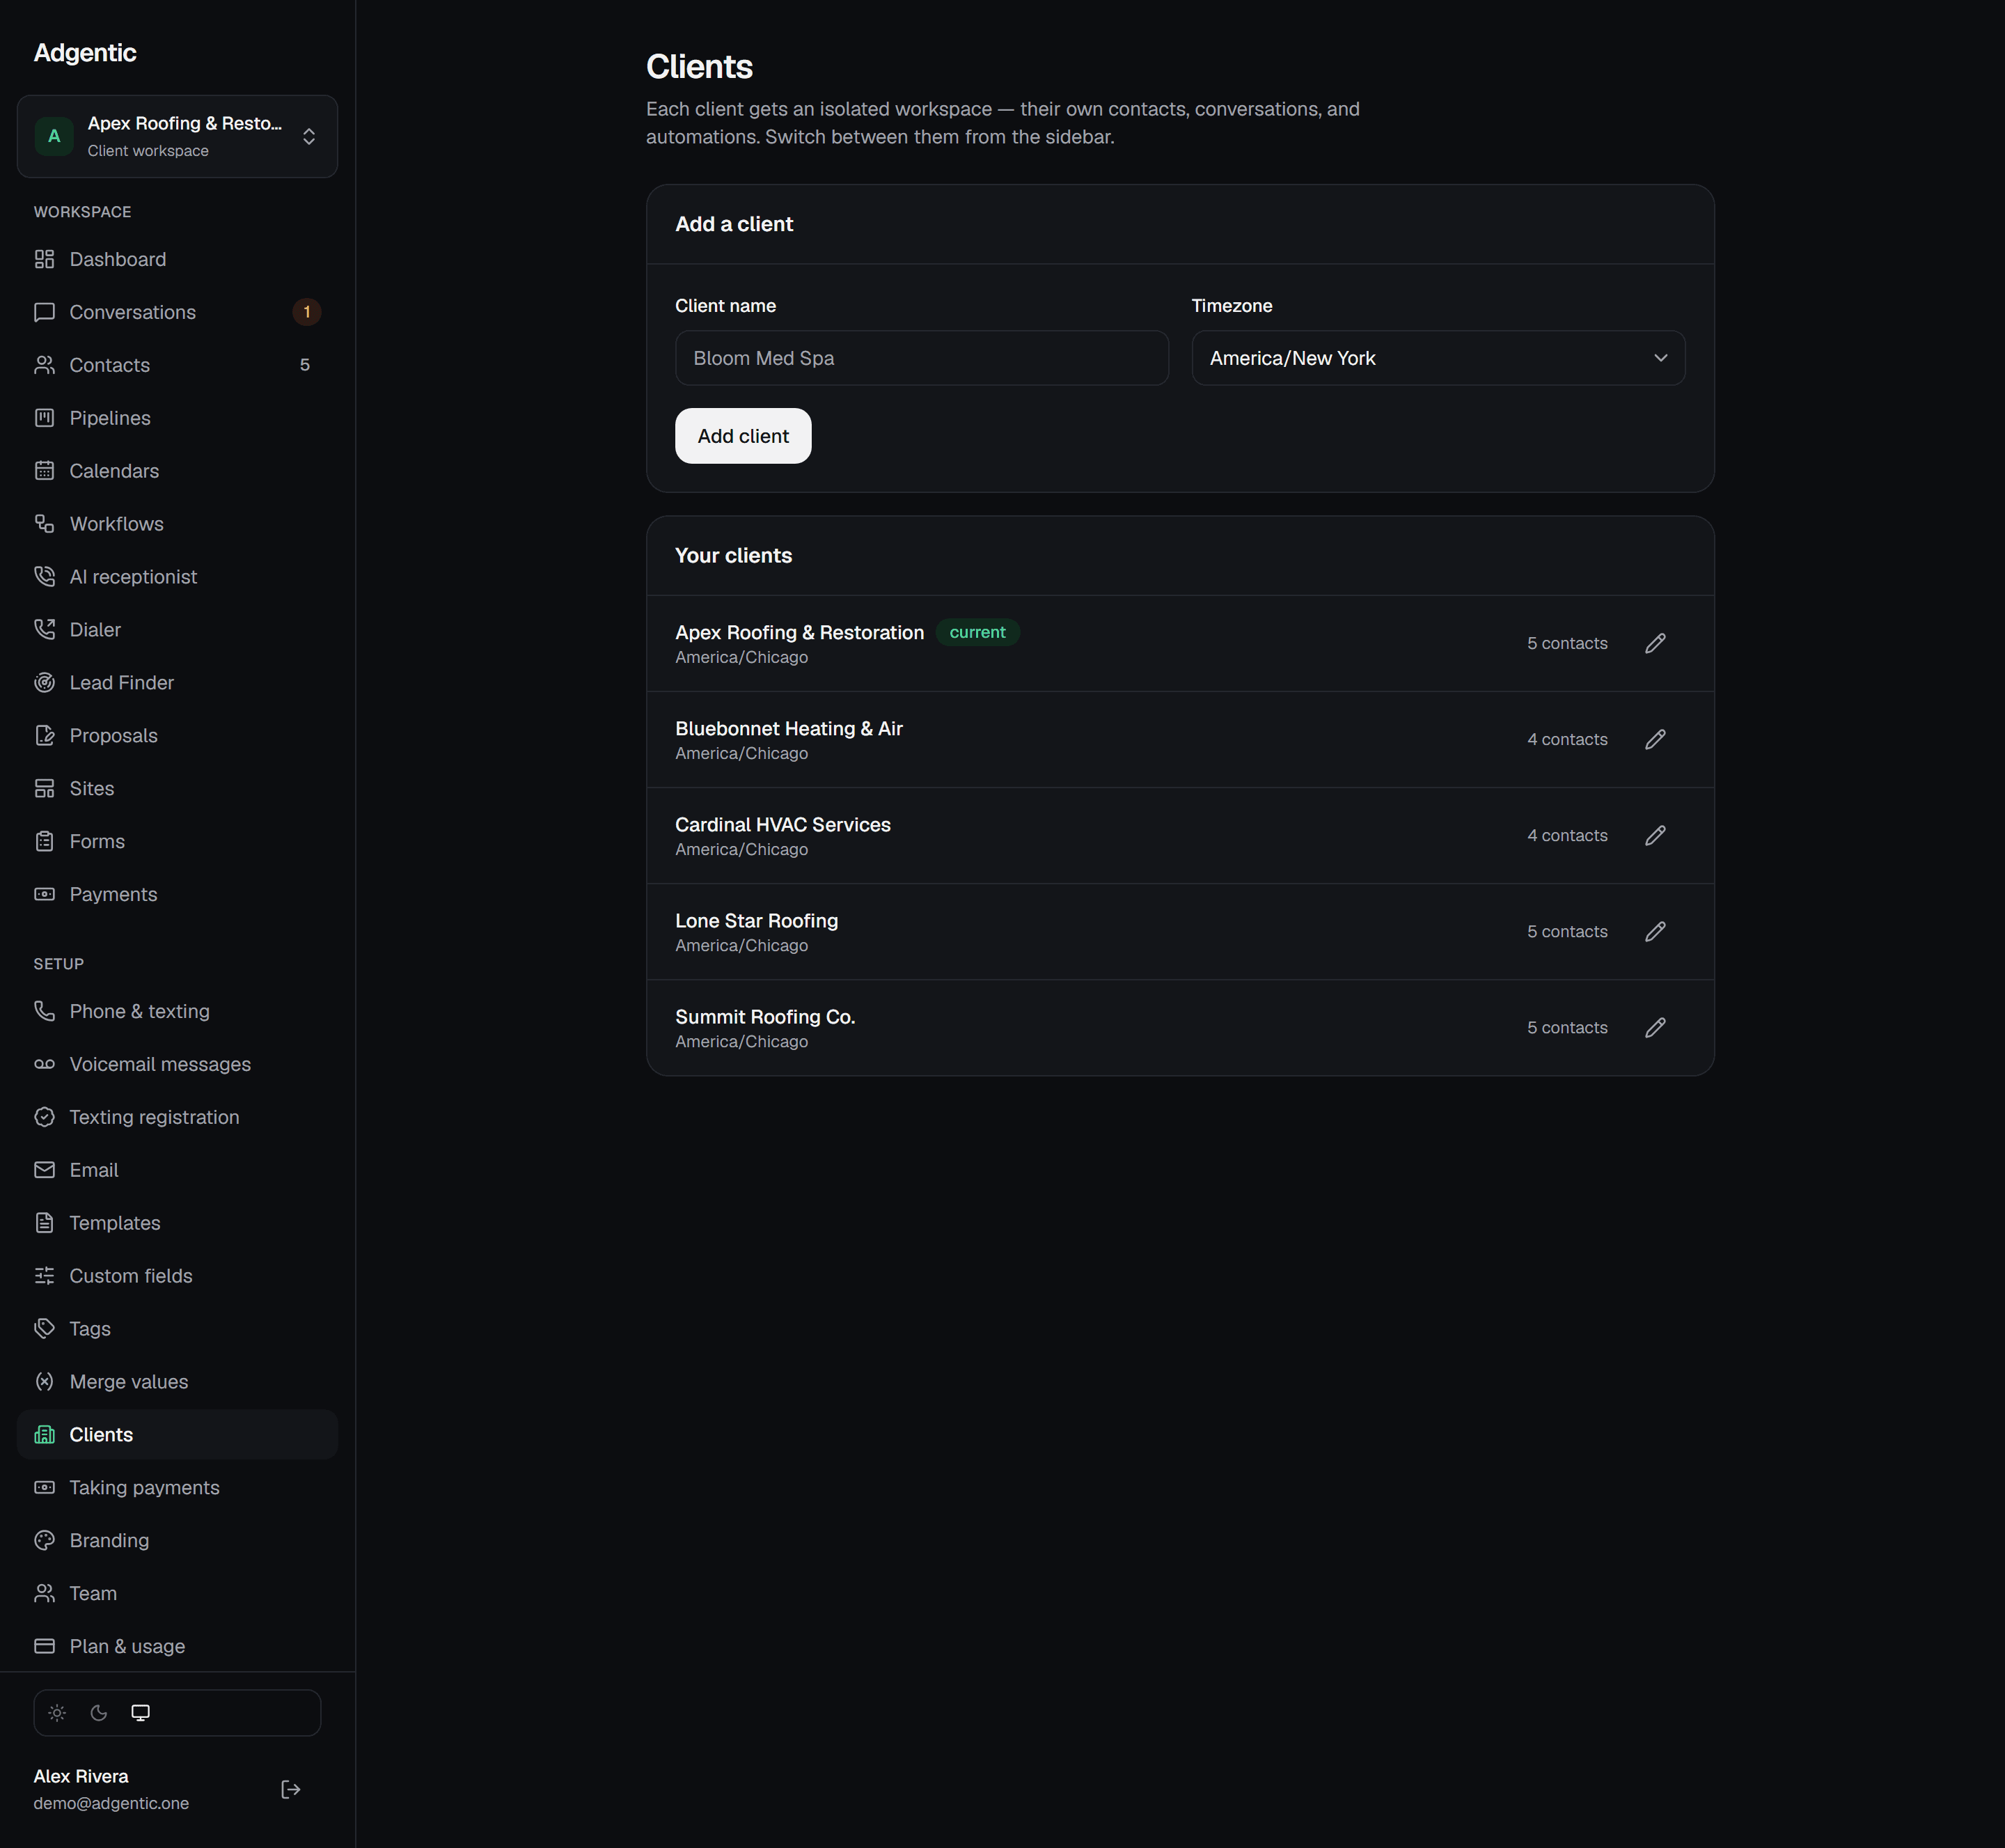Click the Client name input field
This screenshot has width=2005, height=1848.
tap(921, 358)
